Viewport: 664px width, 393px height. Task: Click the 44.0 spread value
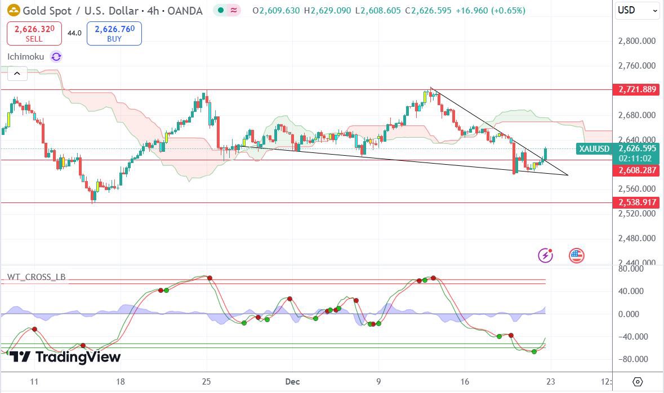coord(74,33)
